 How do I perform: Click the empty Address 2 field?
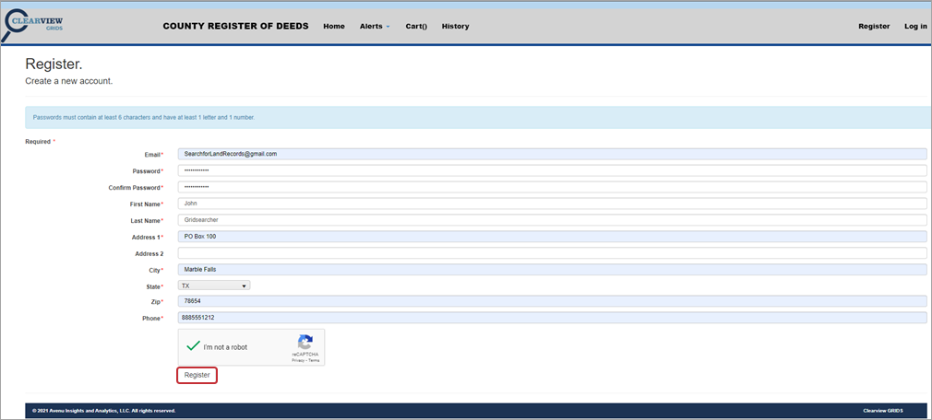coord(551,253)
